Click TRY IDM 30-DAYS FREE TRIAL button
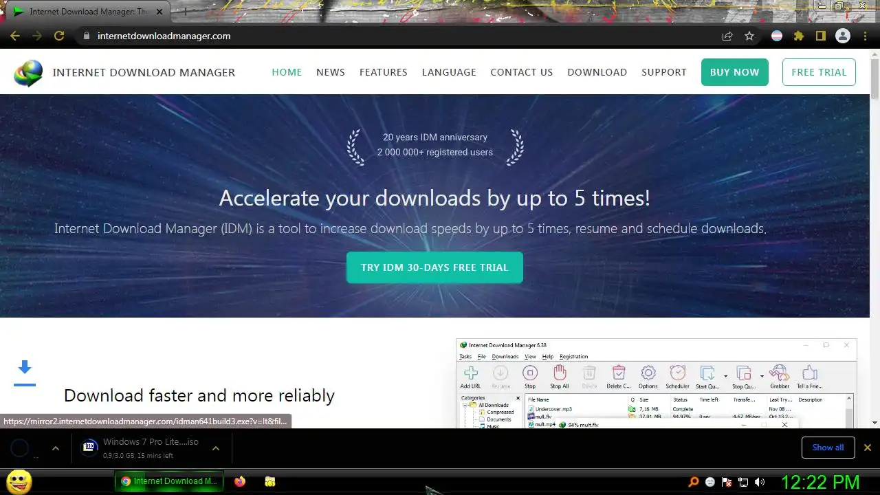The image size is (880, 495). [434, 267]
